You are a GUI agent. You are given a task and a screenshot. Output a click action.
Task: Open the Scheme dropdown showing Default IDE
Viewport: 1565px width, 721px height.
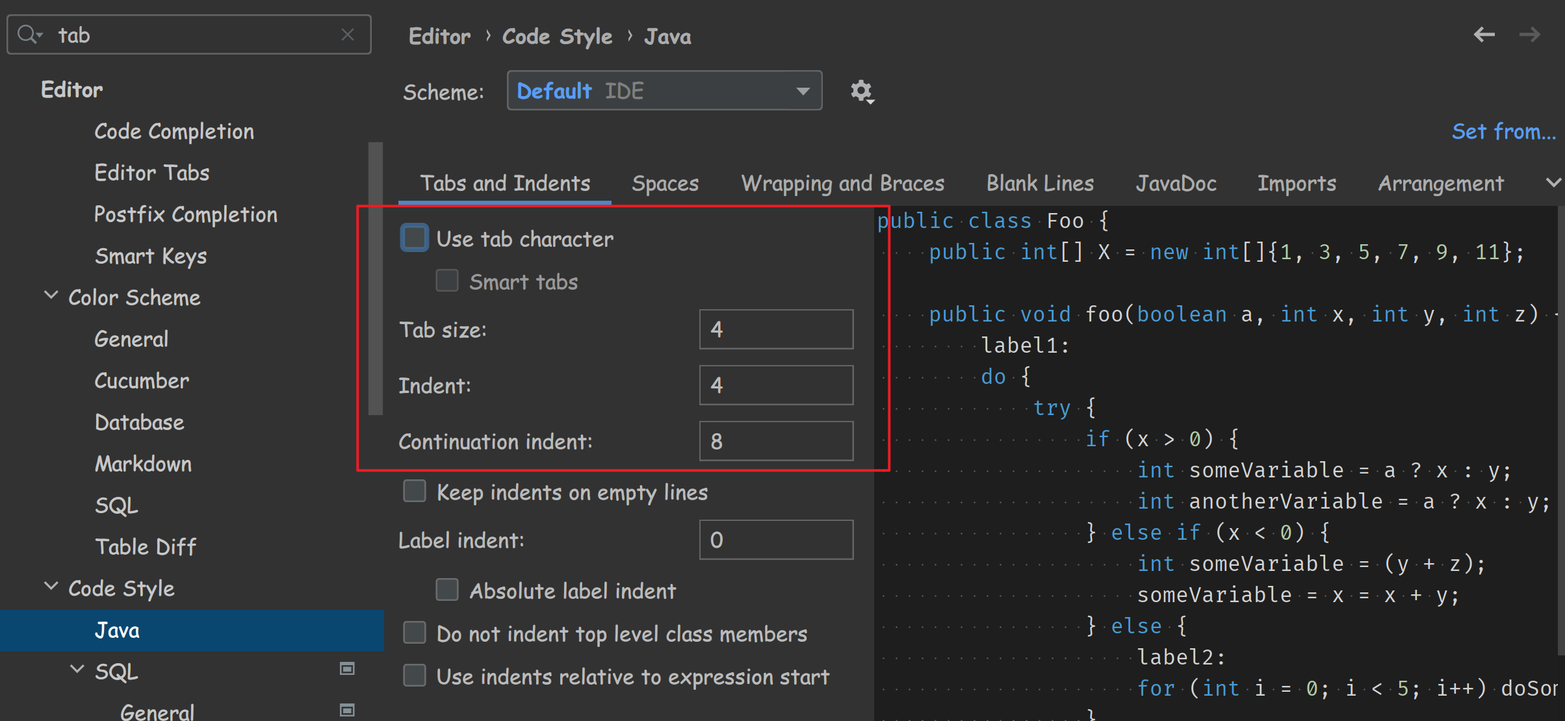click(x=664, y=91)
